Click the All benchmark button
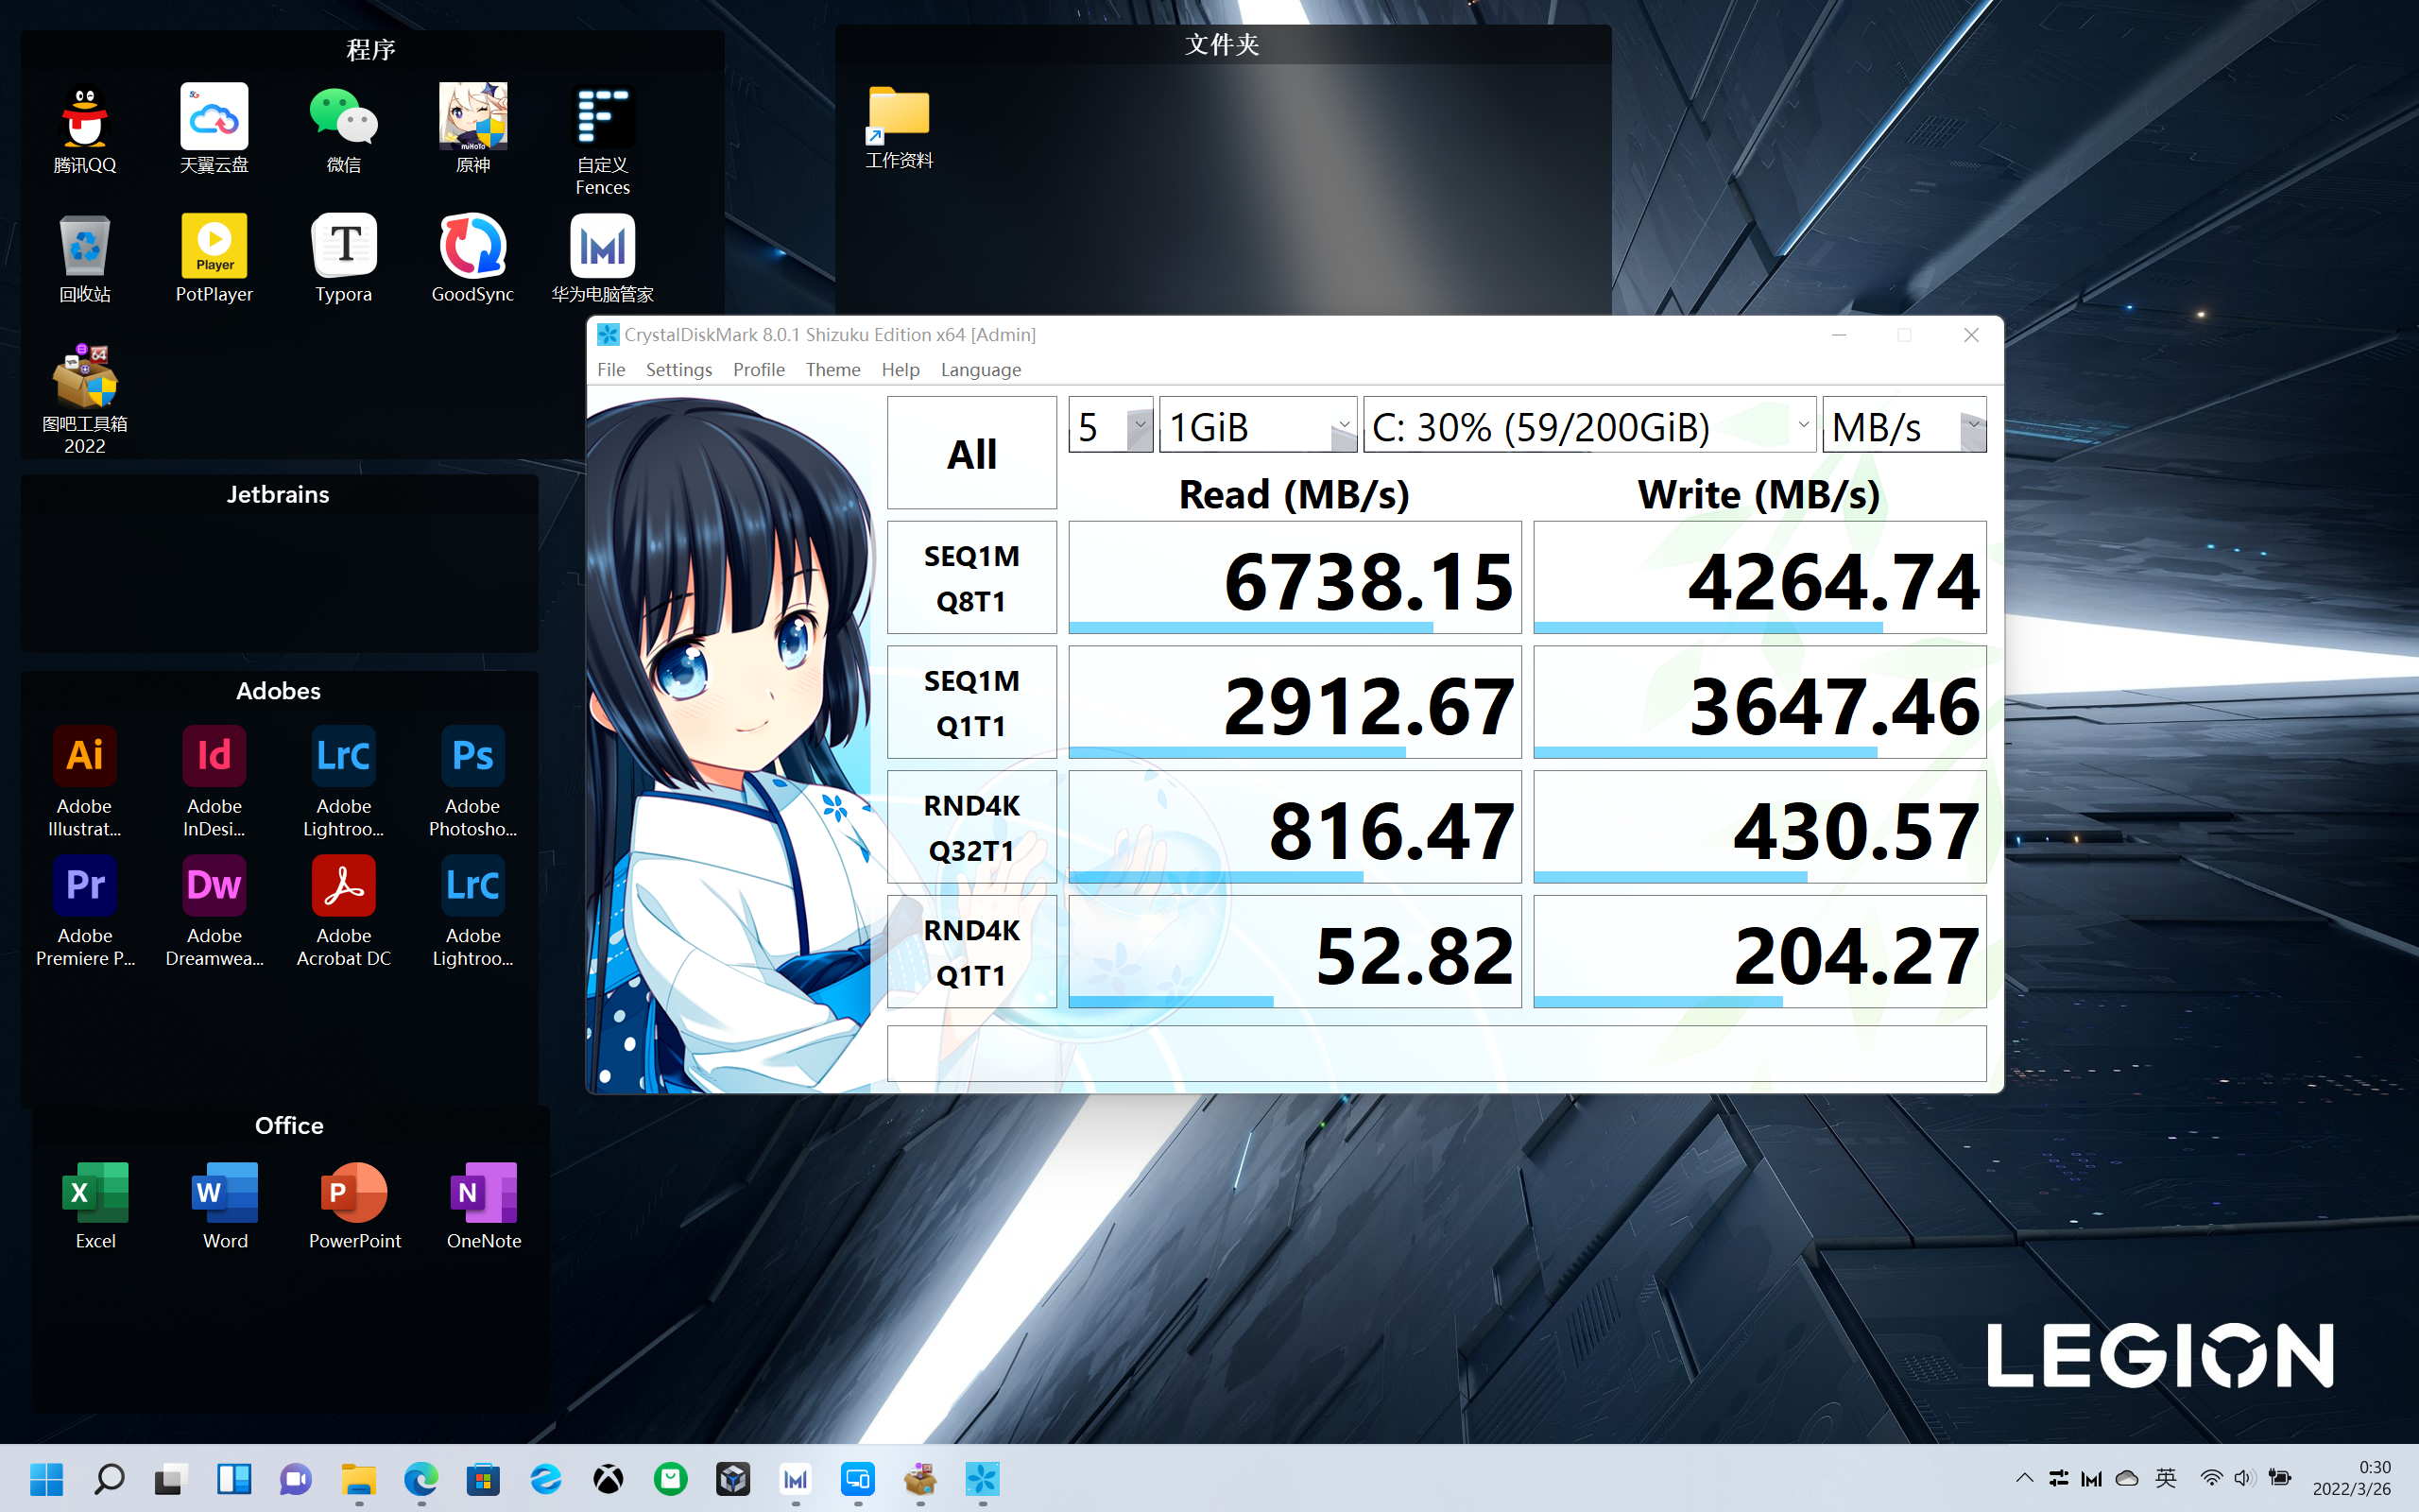This screenshot has height=1512, width=2419. [971, 453]
